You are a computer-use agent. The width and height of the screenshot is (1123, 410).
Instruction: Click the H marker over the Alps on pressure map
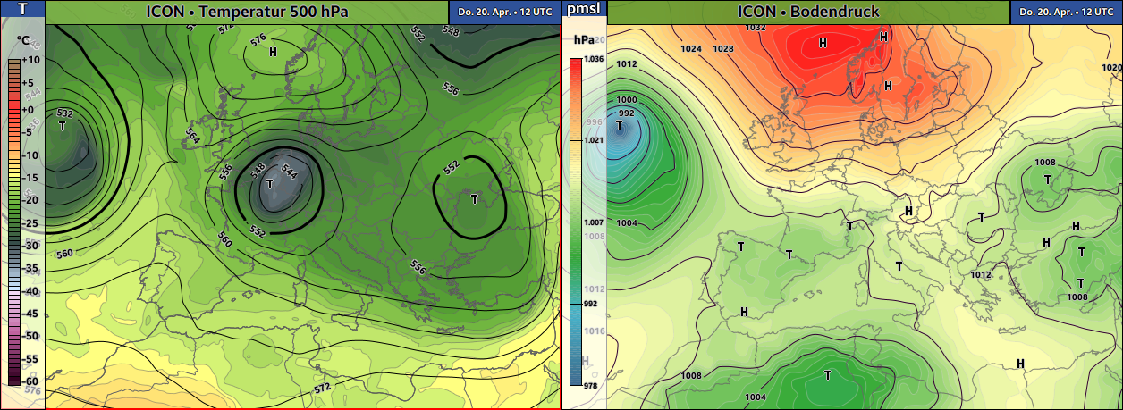908,211
